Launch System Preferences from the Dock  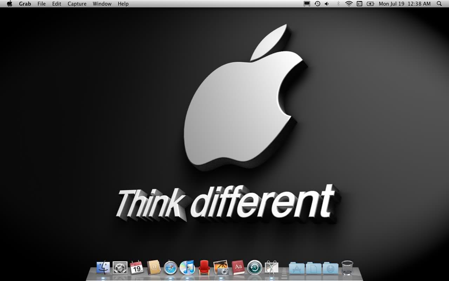pos(120,268)
